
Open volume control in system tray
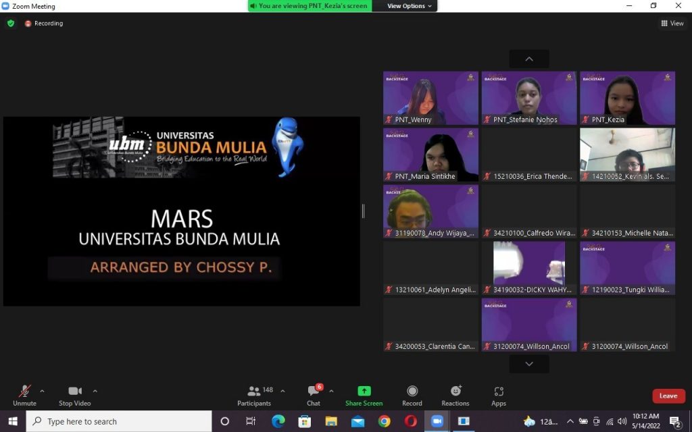click(622, 421)
